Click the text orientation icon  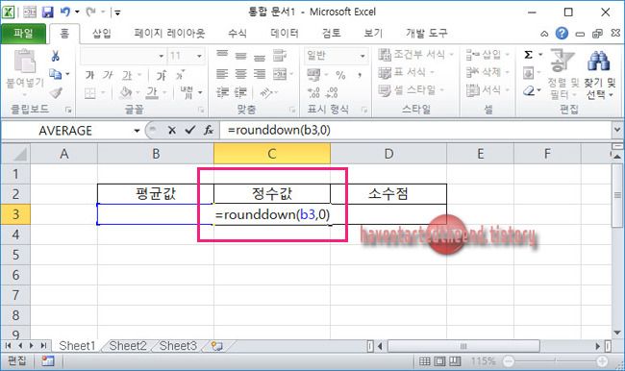point(265,93)
